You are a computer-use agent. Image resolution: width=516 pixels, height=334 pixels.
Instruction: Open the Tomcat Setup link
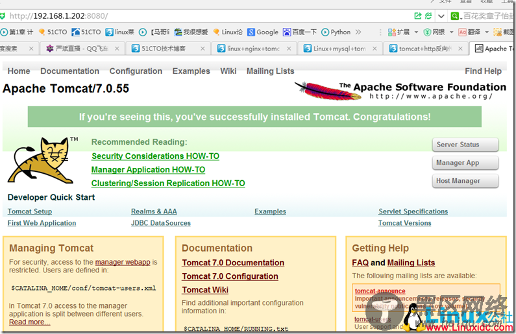pyautogui.click(x=30, y=211)
